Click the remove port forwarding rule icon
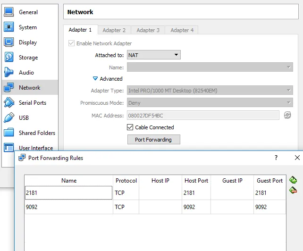 coord(293,190)
